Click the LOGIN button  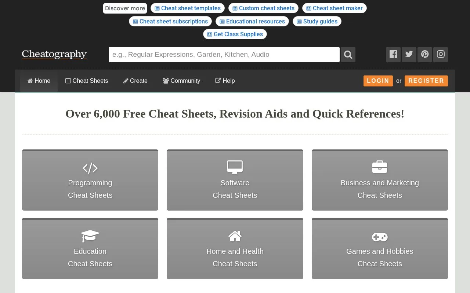(378, 81)
